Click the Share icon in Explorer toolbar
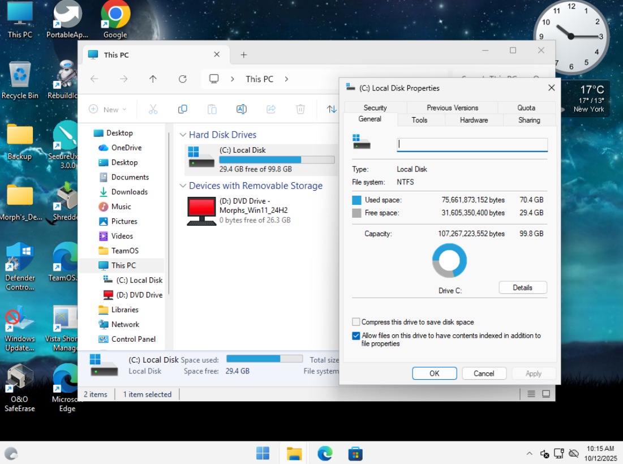623x464 pixels. point(271,109)
